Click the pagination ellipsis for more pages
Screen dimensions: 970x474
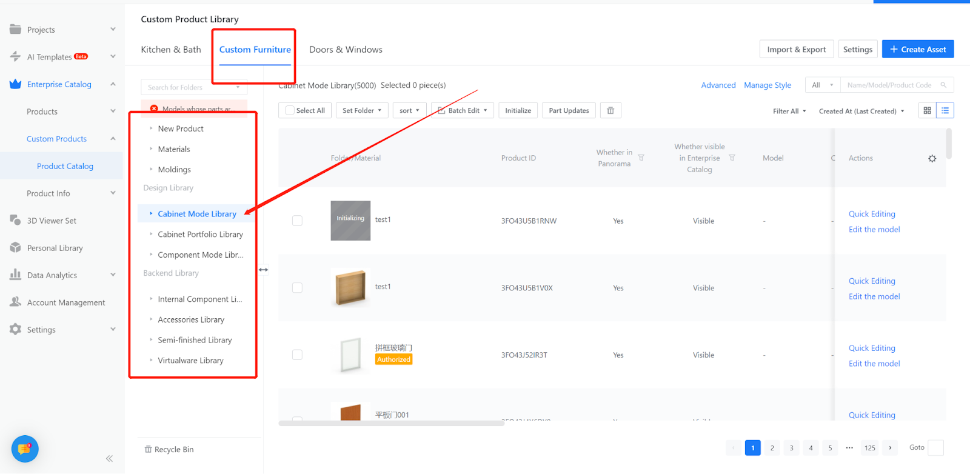coord(849,448)
